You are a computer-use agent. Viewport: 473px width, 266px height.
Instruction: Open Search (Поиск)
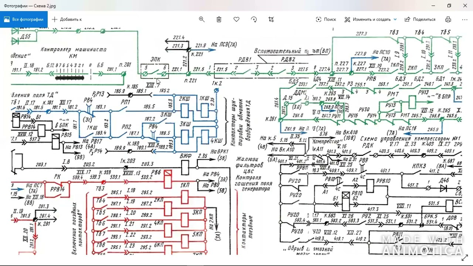[x=326, y=19]
